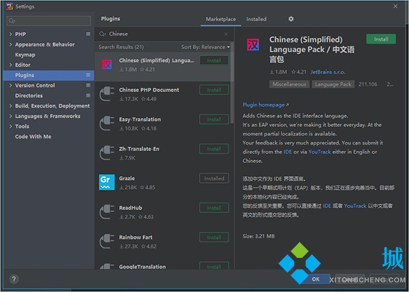The width and height of the screenshot is (409, 292).
Task: Install the Zh-Translate-En plugin
Action: tap(214, 149)
